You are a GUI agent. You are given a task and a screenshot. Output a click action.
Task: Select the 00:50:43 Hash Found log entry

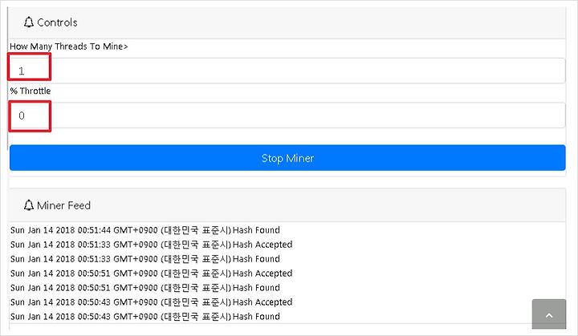[145, 317]
